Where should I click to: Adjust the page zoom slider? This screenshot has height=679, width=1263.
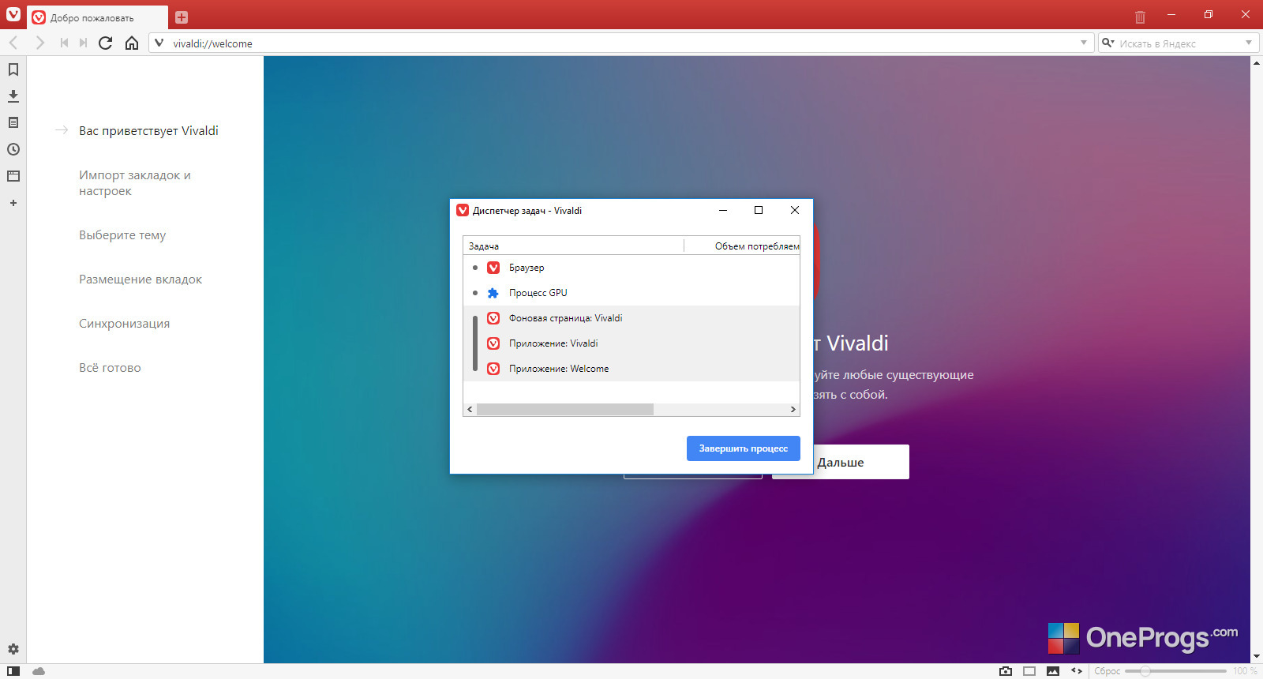(1176, 671)
